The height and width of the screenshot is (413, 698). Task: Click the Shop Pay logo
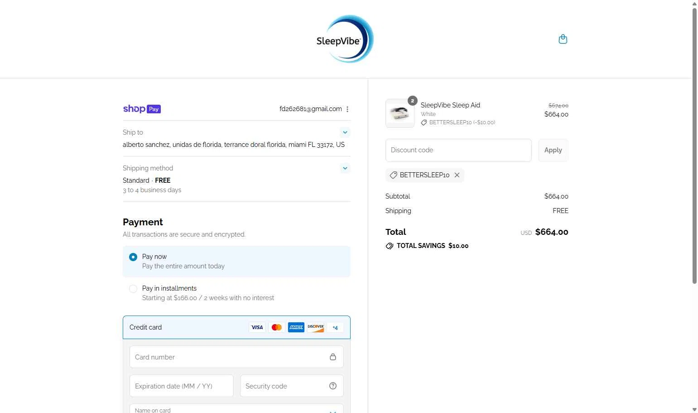tap(142, 109)
